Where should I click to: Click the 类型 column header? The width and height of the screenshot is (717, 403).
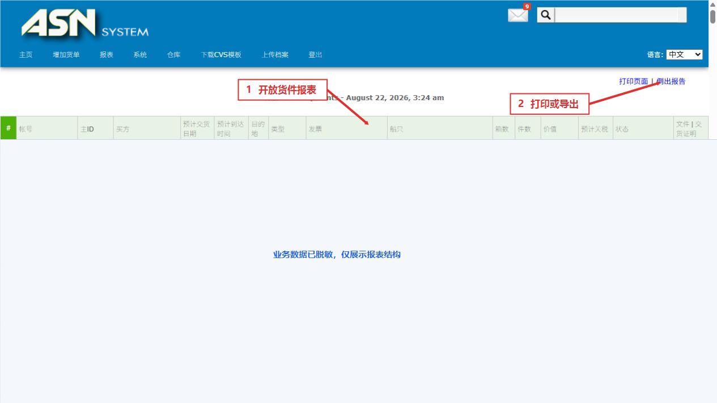click(287, 128)
